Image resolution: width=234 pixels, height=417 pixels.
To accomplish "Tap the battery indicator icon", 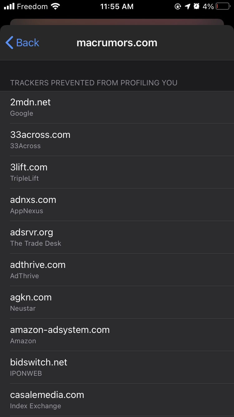I will pos(223,6).
